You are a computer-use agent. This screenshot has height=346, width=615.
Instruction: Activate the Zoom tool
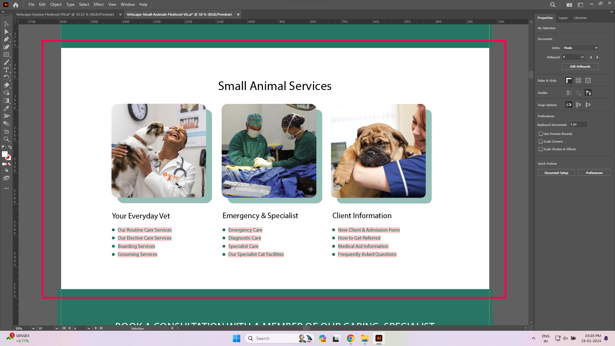pos(6,139)
